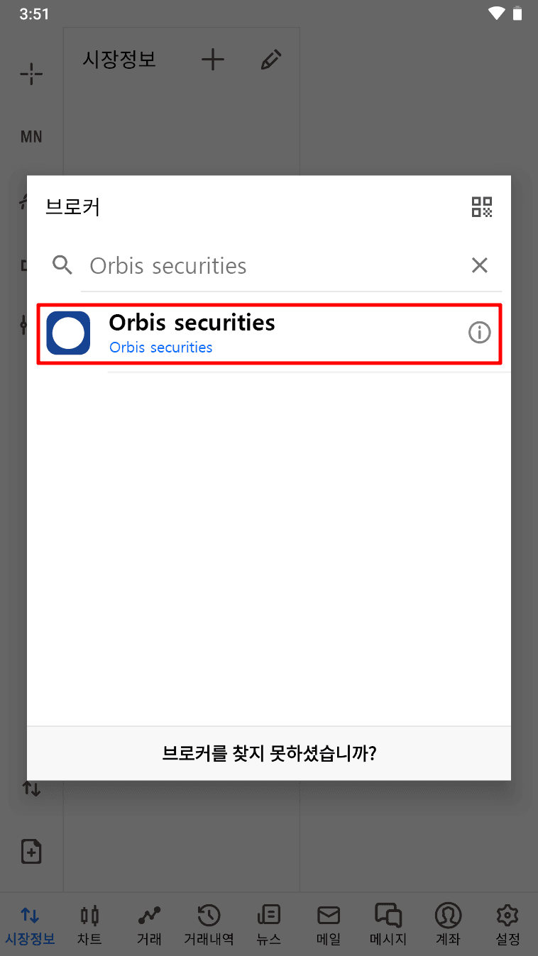Open Orbis securities info icon

pos(480,332)
